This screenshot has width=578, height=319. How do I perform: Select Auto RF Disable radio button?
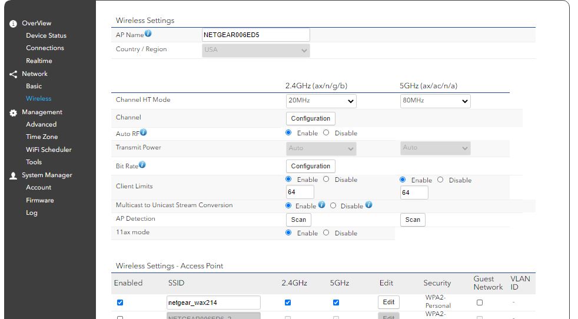[x=326, y=133]
